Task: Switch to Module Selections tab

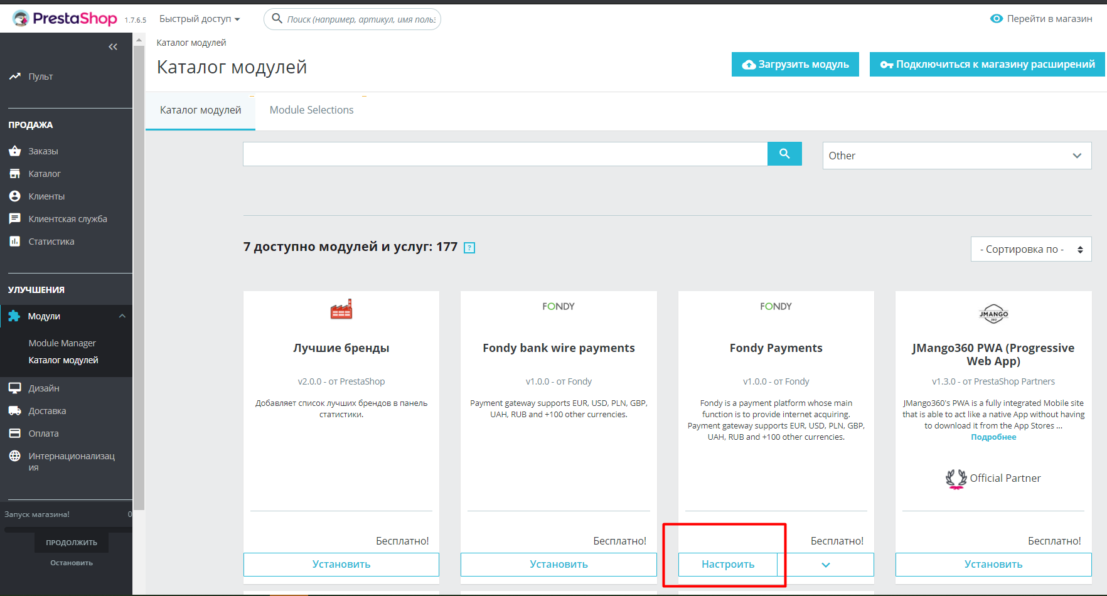Action: pyautogui.click(x=311, y=110)
